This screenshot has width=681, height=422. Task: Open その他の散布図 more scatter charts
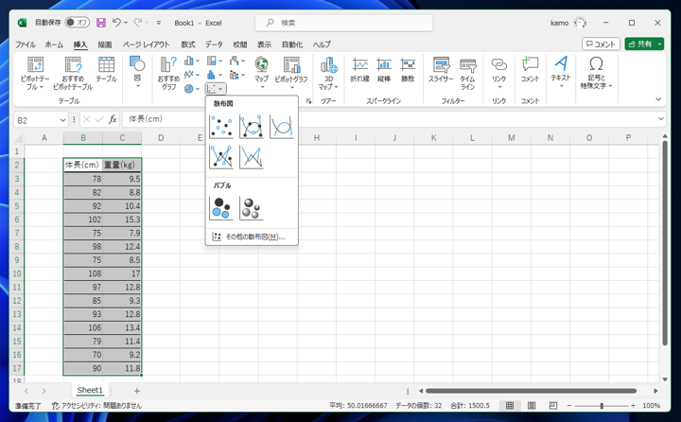[x=252, y=237]
